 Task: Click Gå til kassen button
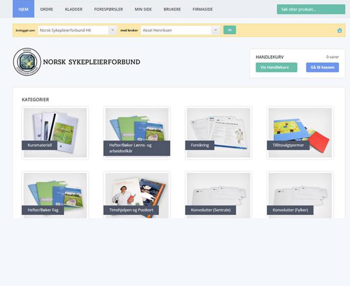(322, 67)
